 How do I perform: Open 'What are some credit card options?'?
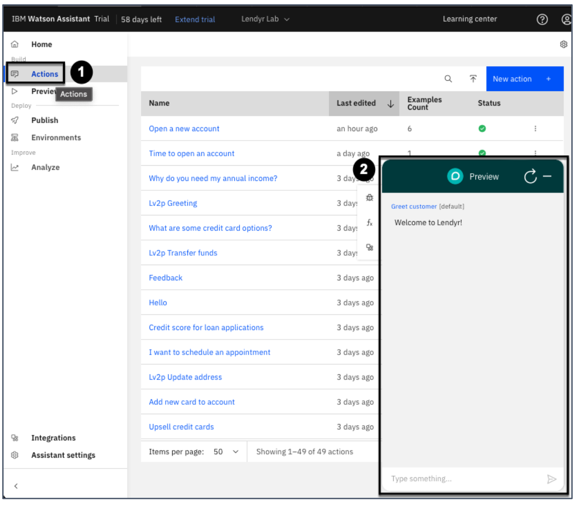pyautogui.click(x=210, y=228)
